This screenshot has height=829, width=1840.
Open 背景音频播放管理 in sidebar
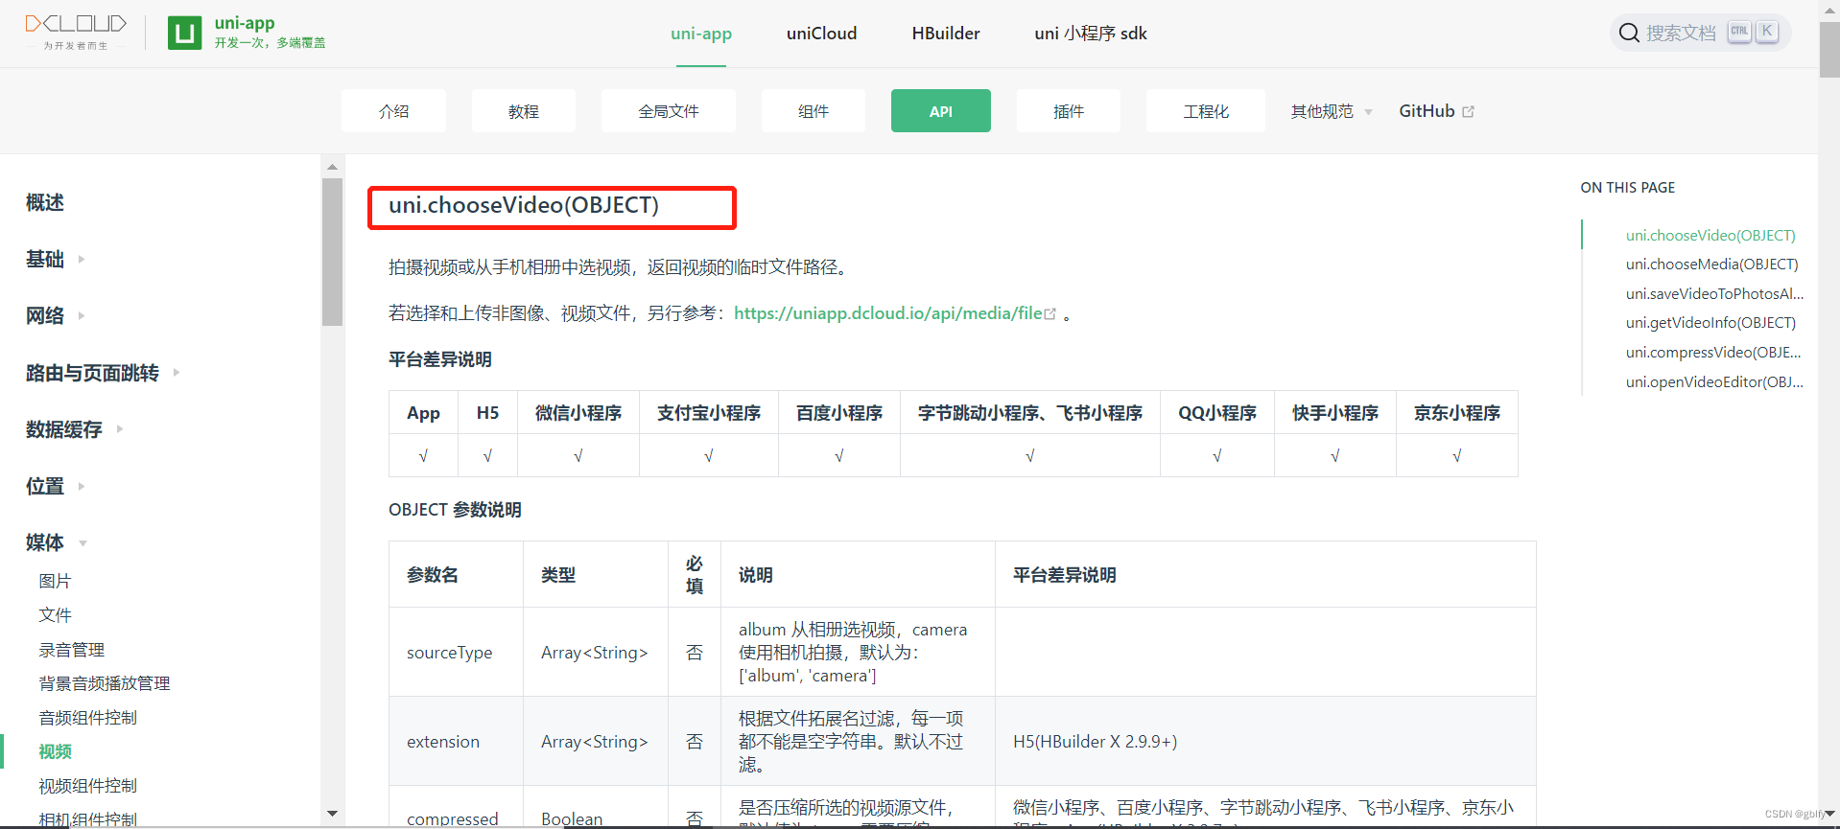click(x=105, y=683)
